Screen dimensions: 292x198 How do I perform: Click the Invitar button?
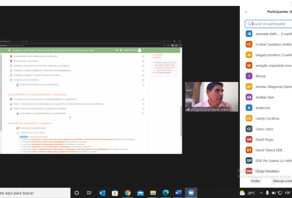click(255, 181)
